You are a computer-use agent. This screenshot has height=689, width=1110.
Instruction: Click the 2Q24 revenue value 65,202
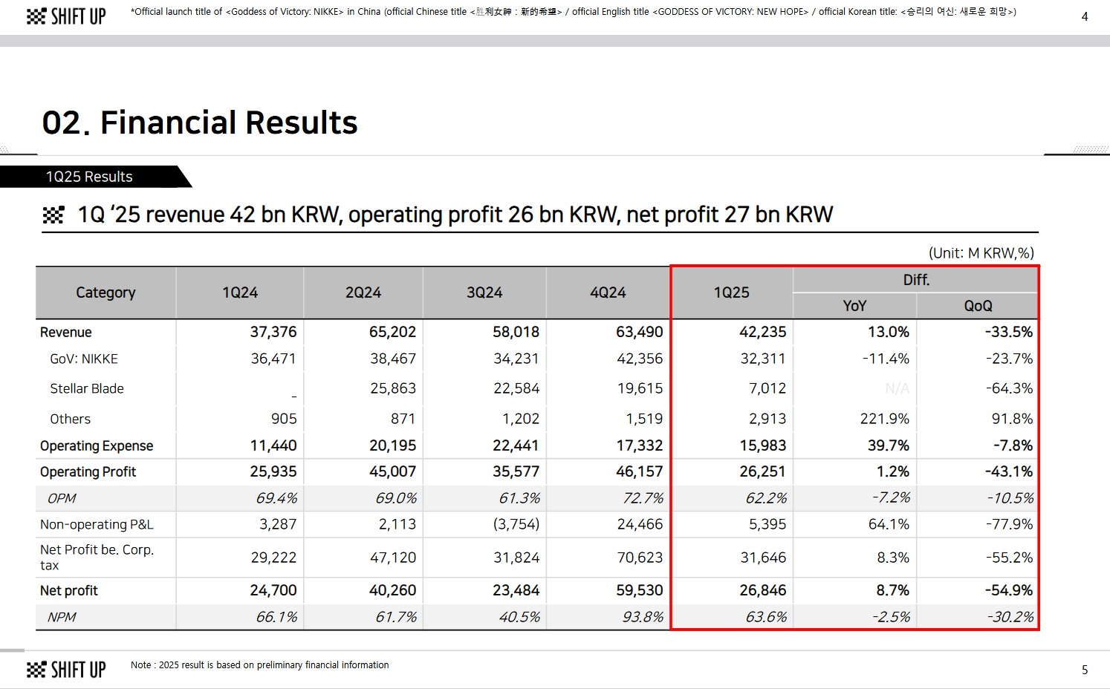[x=392, y=332]
